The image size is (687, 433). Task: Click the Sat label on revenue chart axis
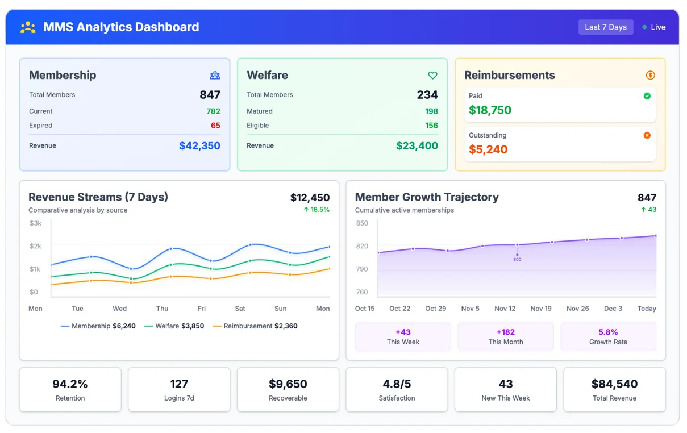240,309
